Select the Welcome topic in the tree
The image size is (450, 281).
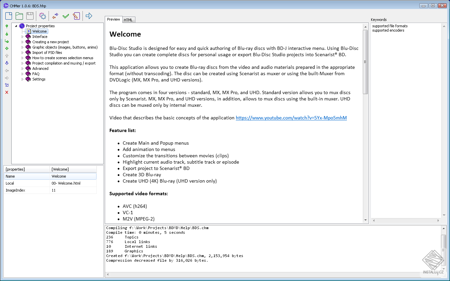(x=40, y=31)
